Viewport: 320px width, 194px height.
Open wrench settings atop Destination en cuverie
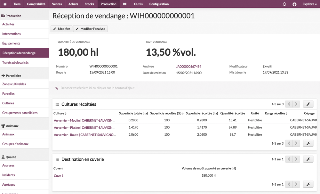point(308,159)
